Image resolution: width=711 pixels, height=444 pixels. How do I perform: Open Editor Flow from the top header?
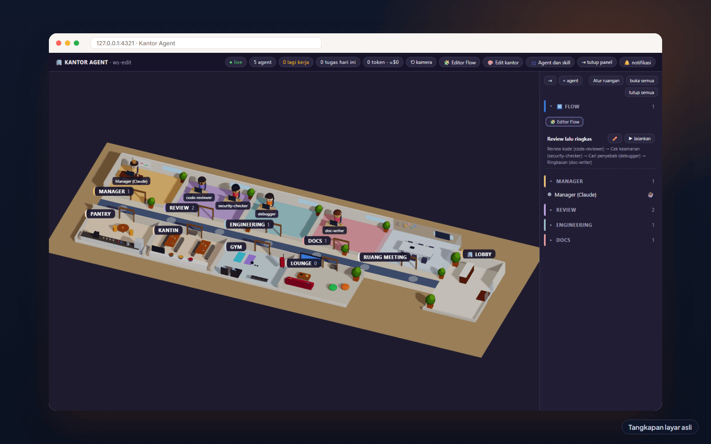(x=460, y=62)
